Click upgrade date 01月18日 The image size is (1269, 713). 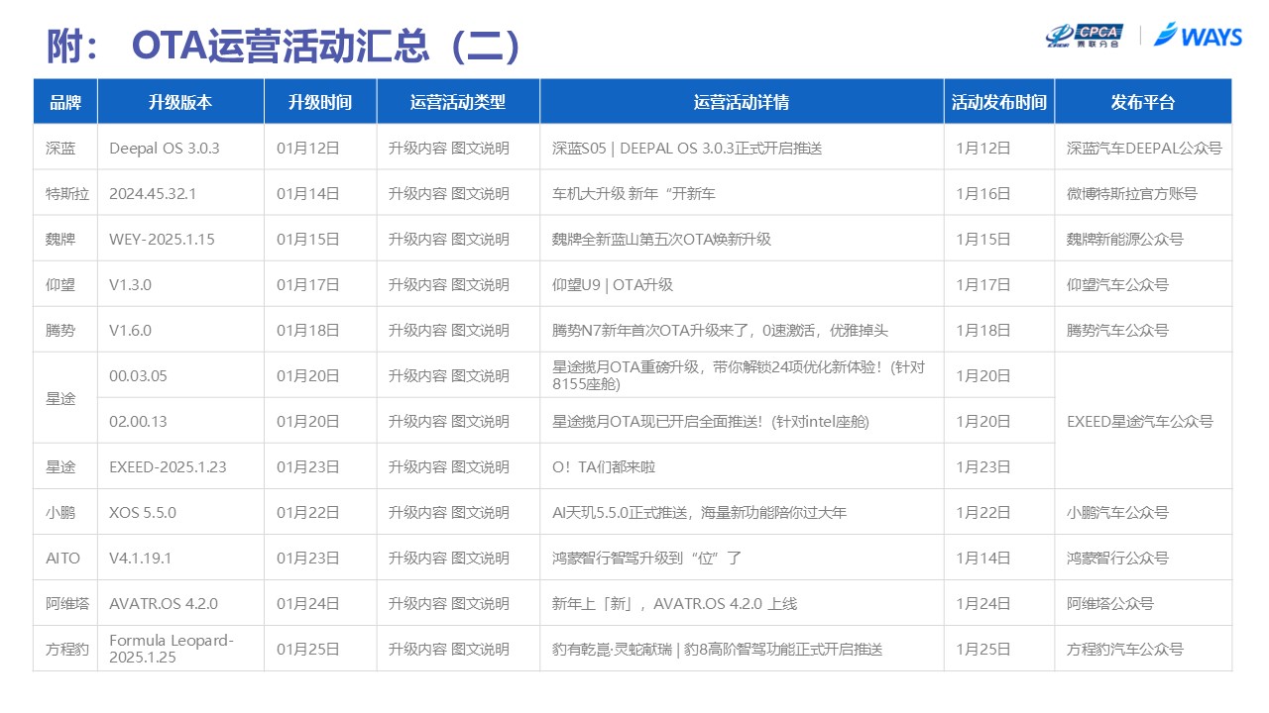tap(308, 331)
